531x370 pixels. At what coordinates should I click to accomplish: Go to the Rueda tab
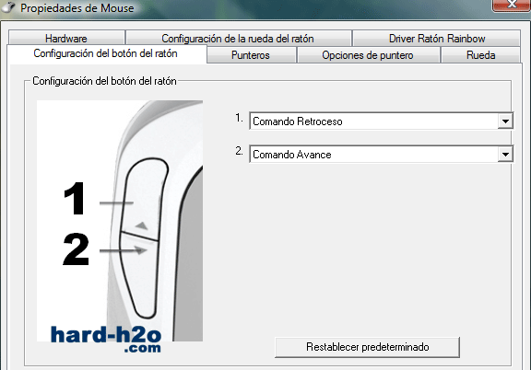click(480, 55)
